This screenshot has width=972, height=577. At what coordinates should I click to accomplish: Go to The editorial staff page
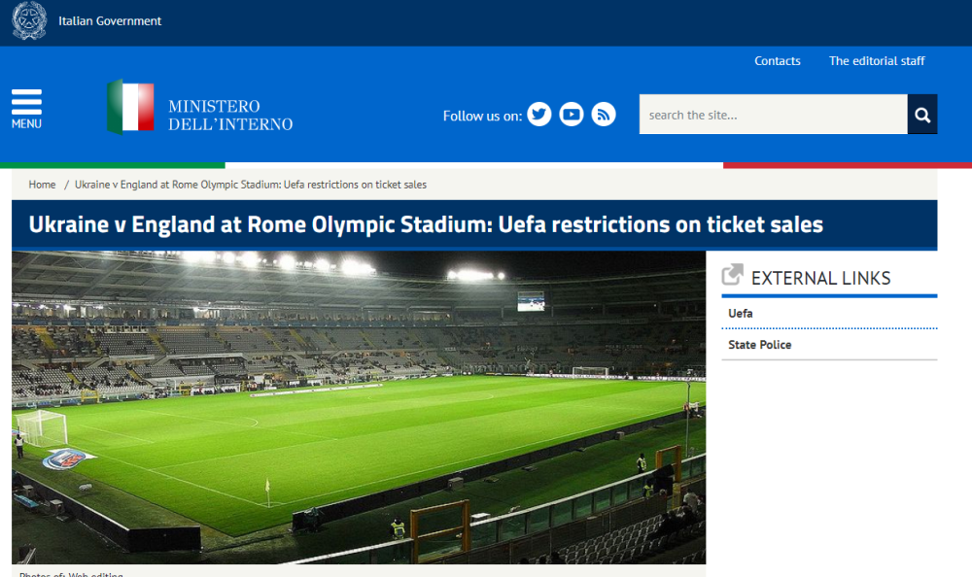point(876,61)
